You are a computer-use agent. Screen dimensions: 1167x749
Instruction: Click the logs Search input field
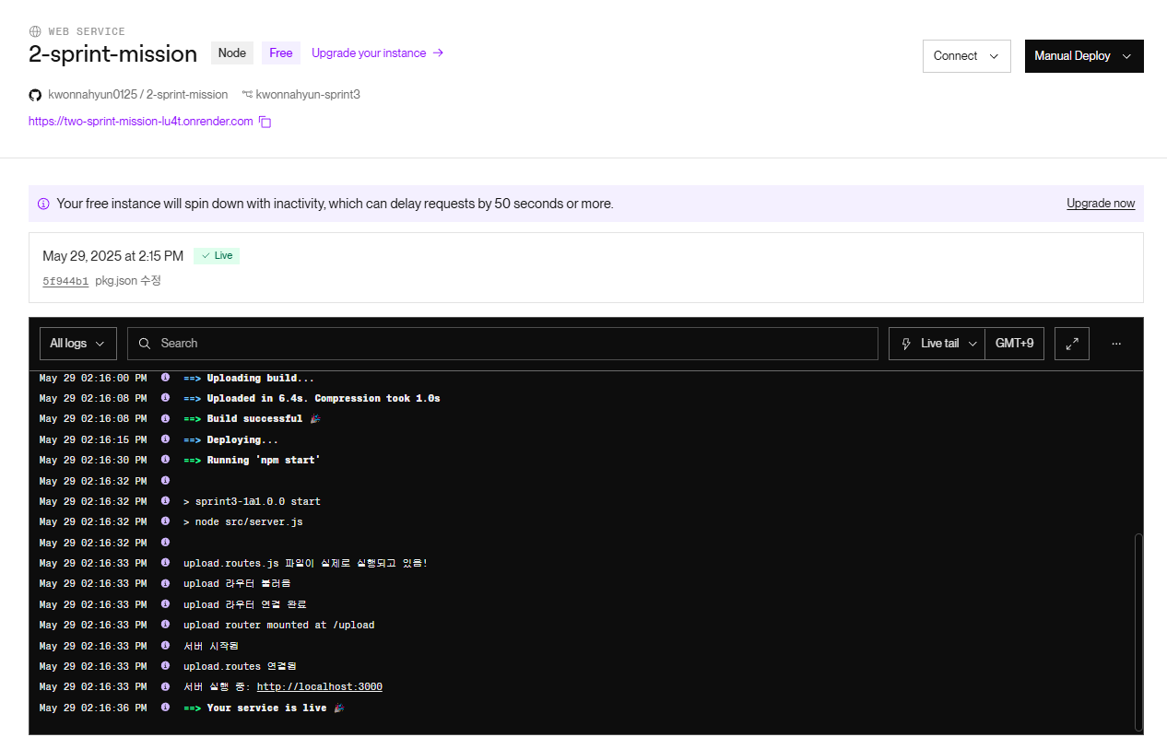point(502,344)
